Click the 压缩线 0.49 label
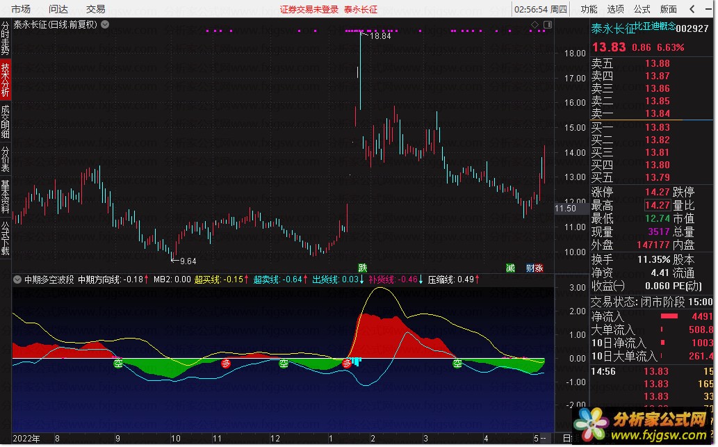718x447 pixels. [453, 279]
